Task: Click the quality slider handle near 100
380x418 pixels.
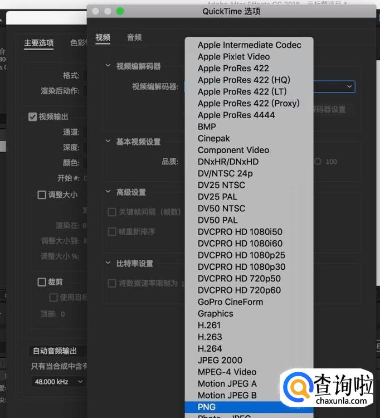Action: click(318, 162)
